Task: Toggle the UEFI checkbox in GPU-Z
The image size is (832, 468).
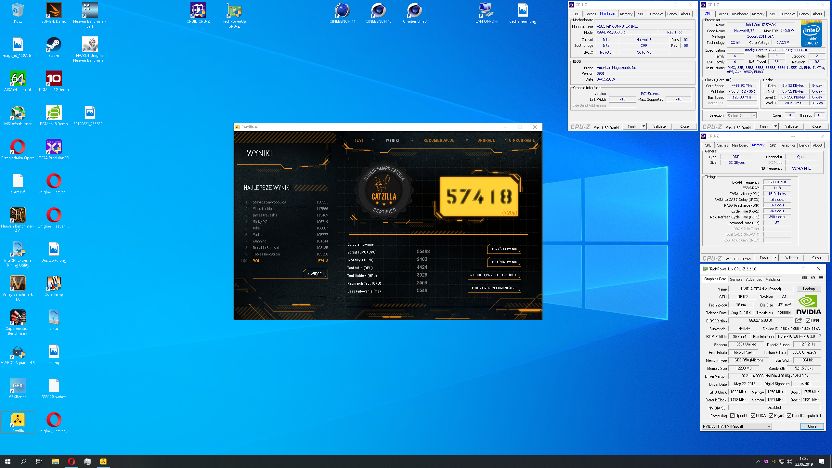Action: click(808, 321)
